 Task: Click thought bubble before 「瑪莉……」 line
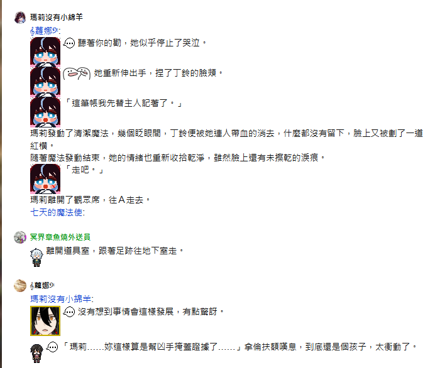click(x=52, y=347)
